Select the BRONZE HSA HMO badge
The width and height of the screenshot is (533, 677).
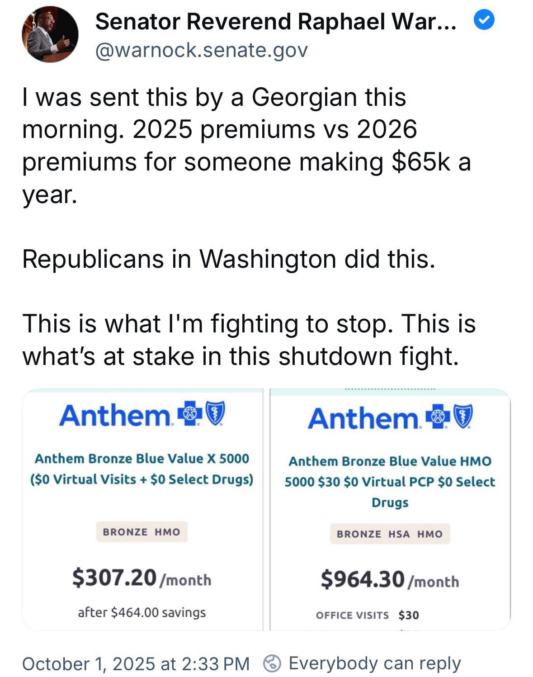click(389, 534)
